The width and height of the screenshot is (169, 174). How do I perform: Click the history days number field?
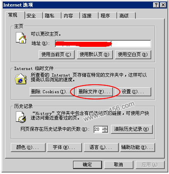(98, 129)
